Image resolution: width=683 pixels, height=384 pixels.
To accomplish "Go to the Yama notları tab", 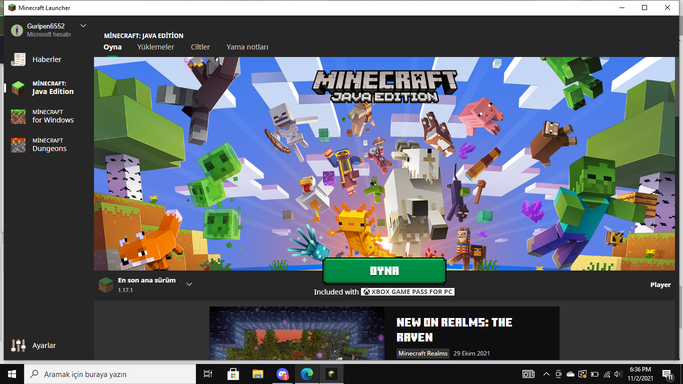I will [x=247, y=47].
